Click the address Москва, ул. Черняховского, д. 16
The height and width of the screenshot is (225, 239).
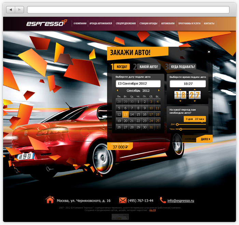[x=84, y=201]
